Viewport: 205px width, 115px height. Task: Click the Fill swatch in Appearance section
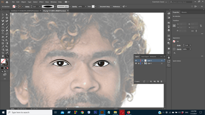(174, 41)
